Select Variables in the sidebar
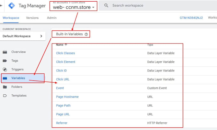217x130 pixels. click(18, 78)
